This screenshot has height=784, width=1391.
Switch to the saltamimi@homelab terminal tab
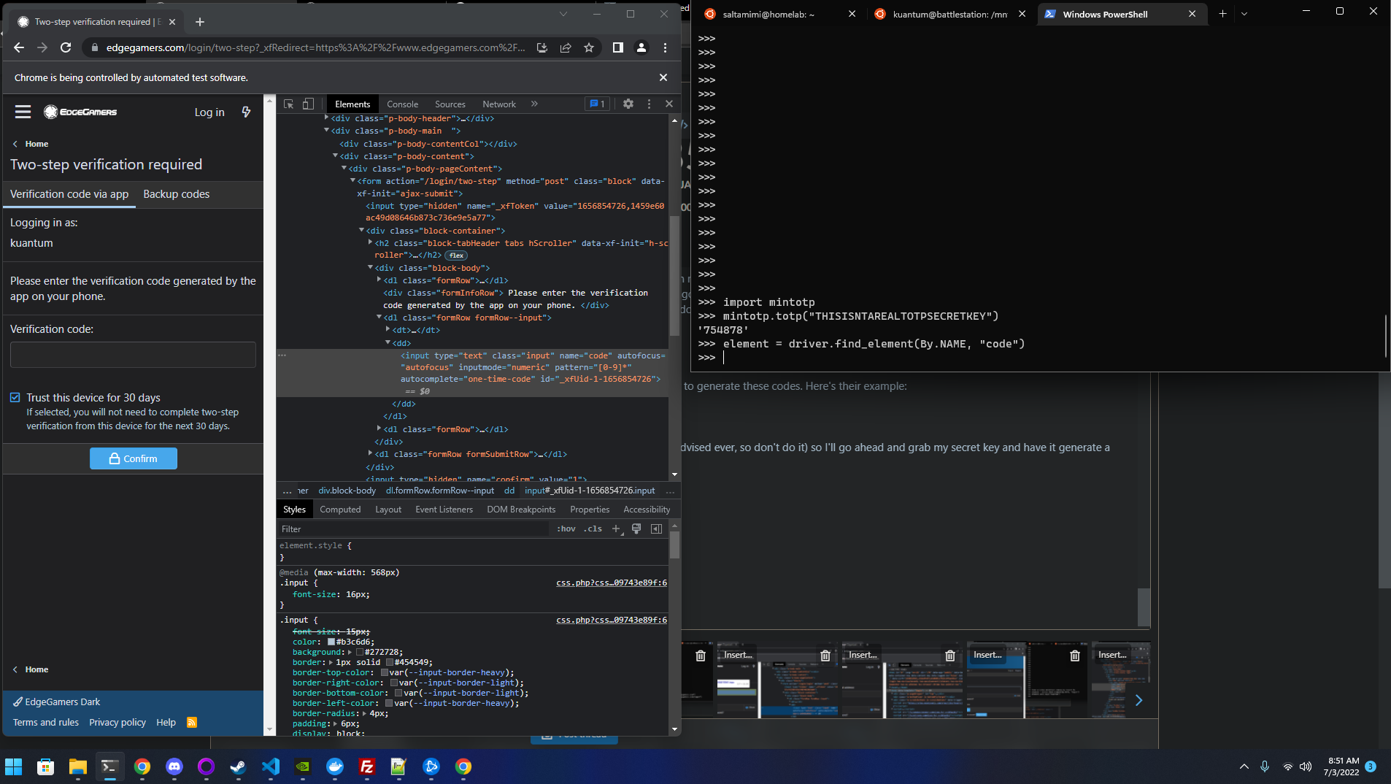point(768,14)
